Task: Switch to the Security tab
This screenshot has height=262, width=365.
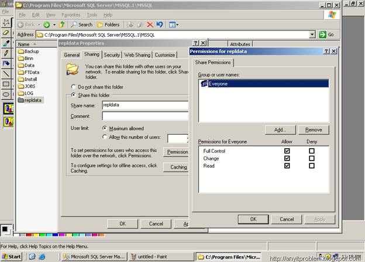Action: [x=112, y=55]
